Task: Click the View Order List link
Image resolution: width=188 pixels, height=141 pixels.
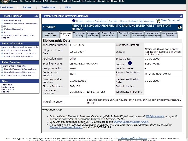Action: pyautogui.click(x=171, y=20)
